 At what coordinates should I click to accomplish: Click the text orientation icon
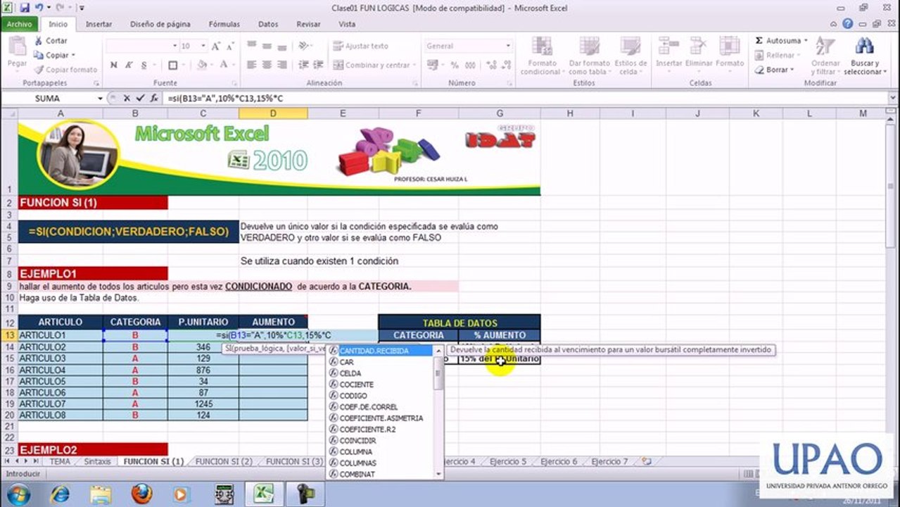[x=303, y=46]
